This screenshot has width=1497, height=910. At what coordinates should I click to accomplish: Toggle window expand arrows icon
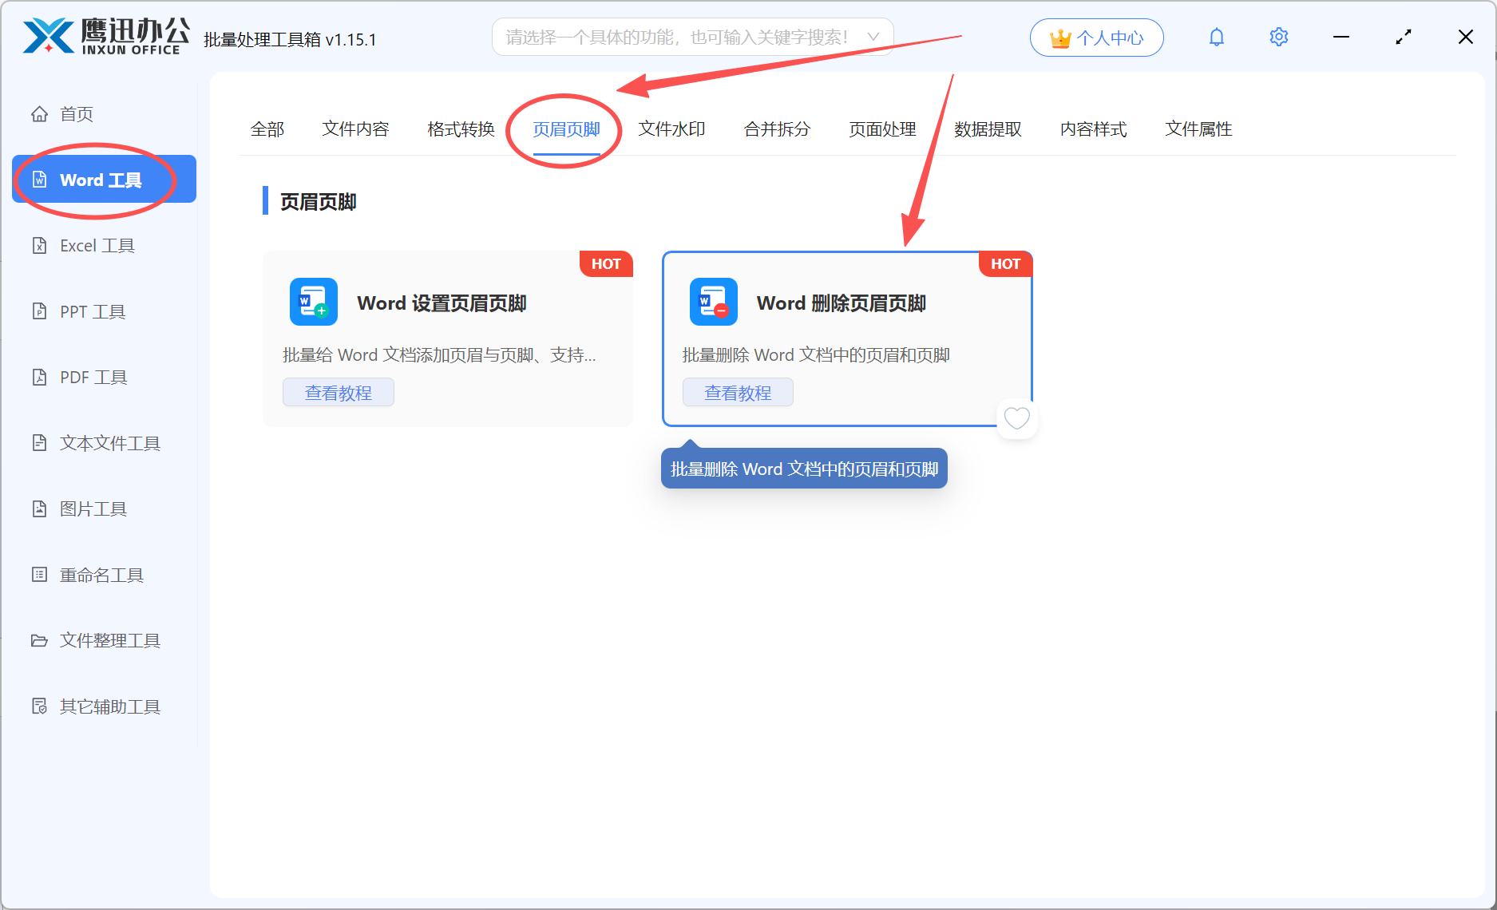coord(1404,38)
